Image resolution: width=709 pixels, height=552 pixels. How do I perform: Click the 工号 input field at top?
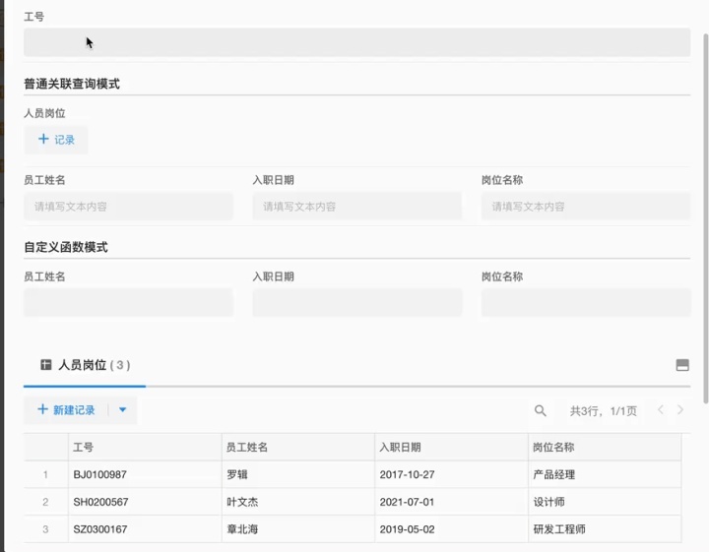(356, 42)
